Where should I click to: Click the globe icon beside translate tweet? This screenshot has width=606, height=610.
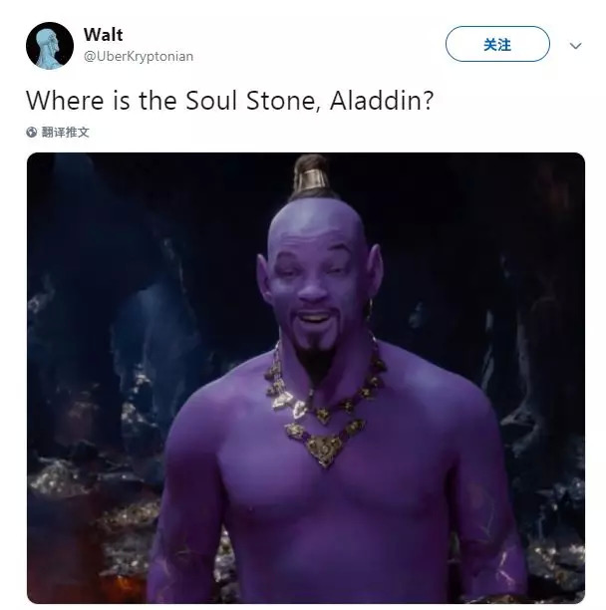(32, 133)
